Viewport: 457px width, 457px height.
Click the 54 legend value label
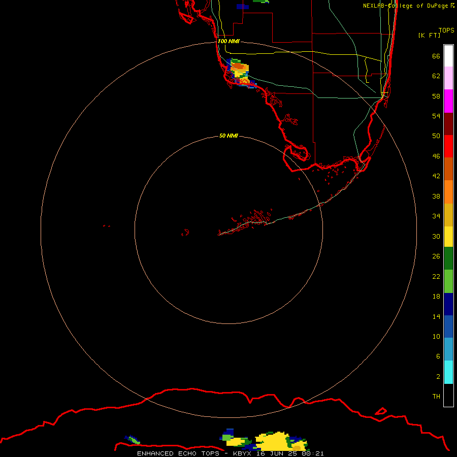(436, 116)
